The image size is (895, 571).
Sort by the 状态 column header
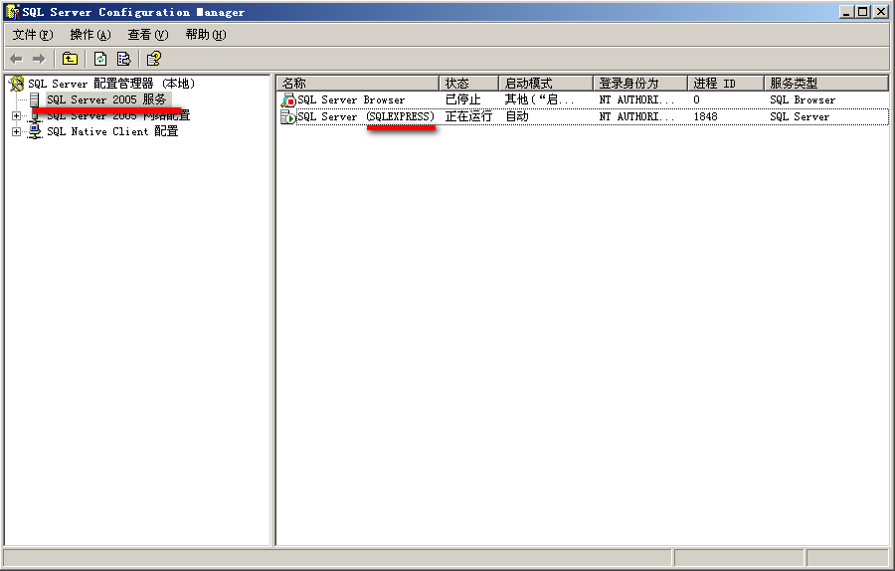click(469, 84)
